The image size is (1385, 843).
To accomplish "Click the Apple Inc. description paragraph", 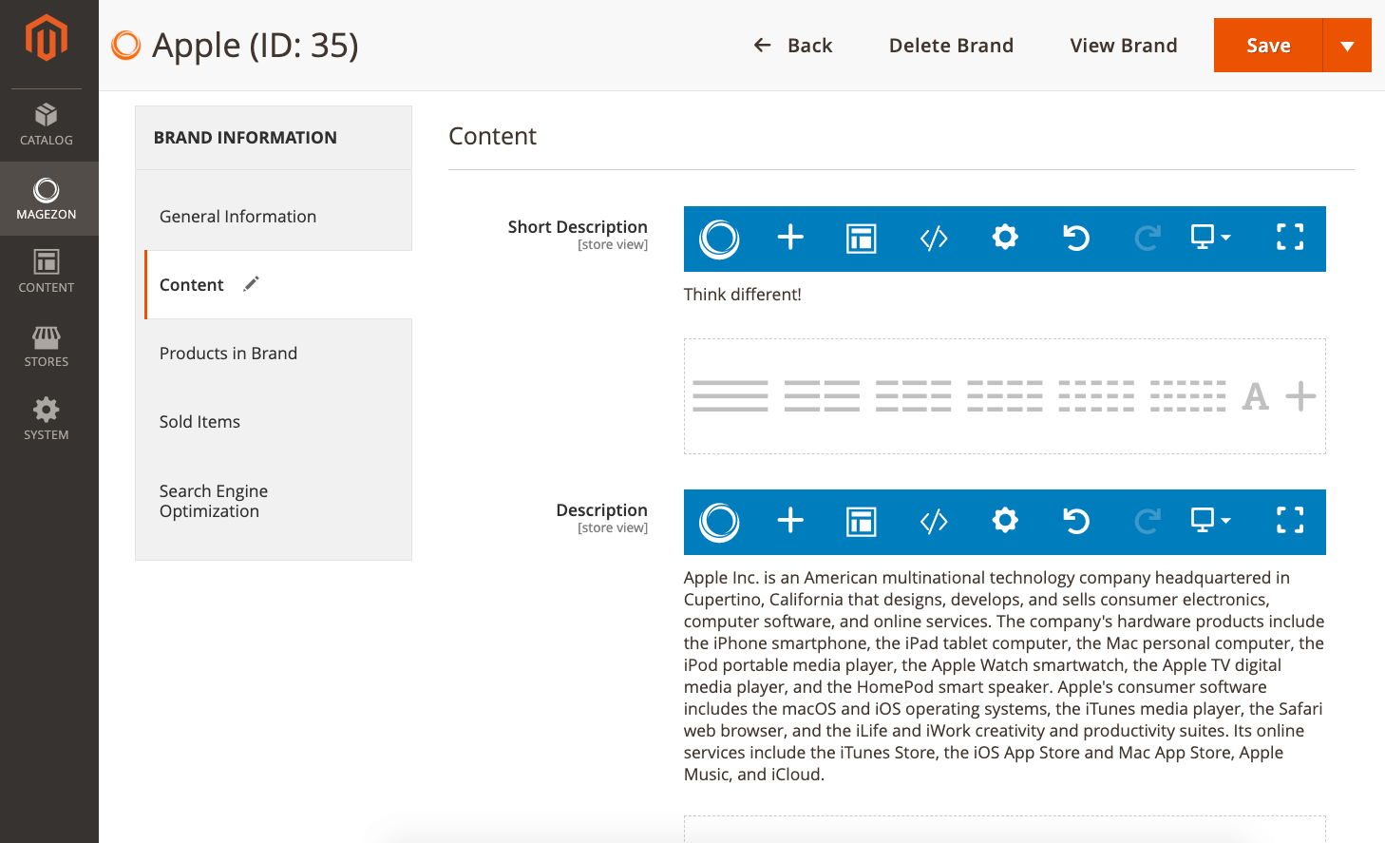I will [x=1004, y=676].
